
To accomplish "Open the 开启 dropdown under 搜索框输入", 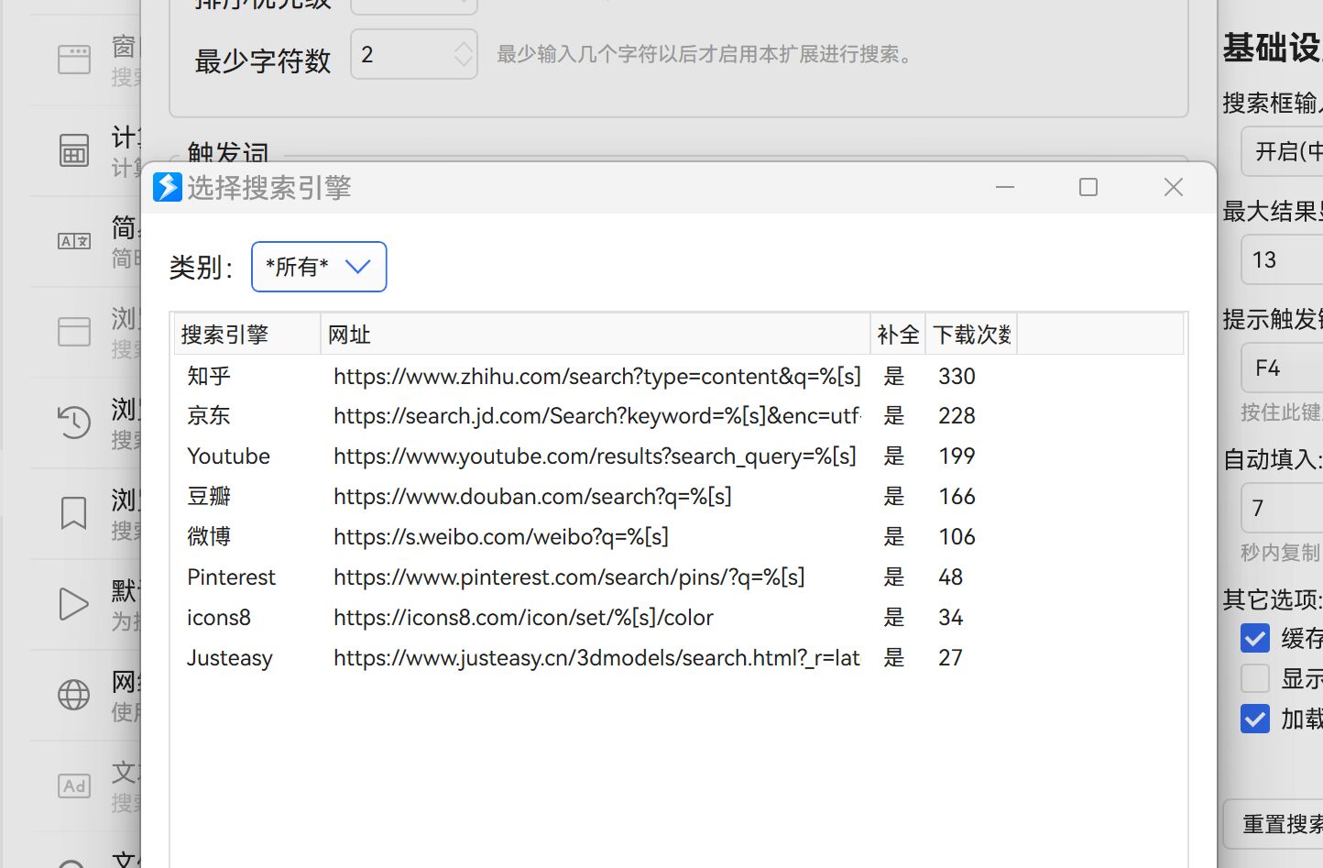I will point(1283,151).
